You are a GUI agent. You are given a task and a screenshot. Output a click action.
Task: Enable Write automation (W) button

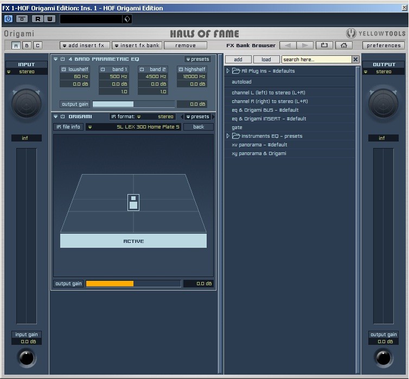coord(49,19)
